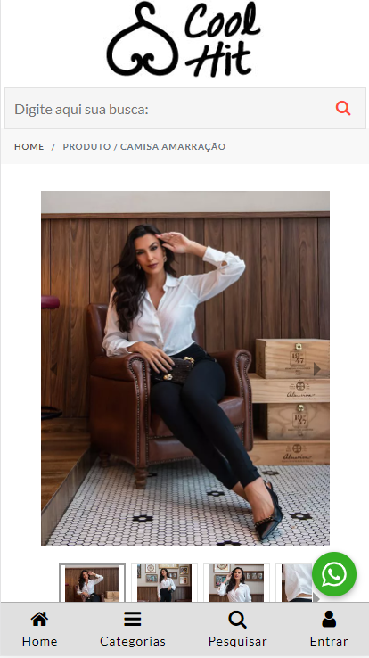The width and height of the screenshot is (369, 658).
Task: Tap the Entrar user profile icon
Action: pyautogui.click(x=329, y=619)
